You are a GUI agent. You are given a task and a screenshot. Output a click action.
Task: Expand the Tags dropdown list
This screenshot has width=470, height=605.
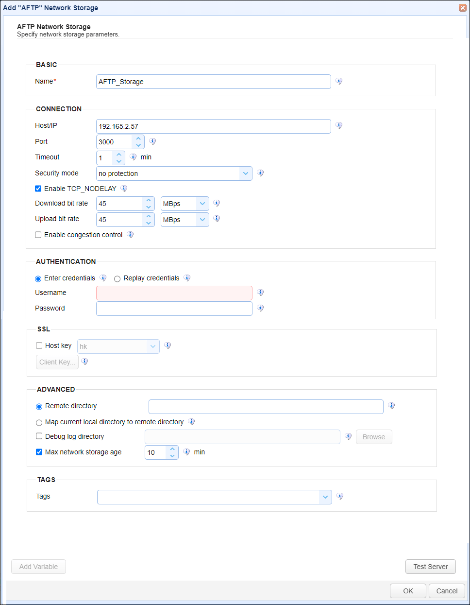pyautogui.click(x=325, y=497)
